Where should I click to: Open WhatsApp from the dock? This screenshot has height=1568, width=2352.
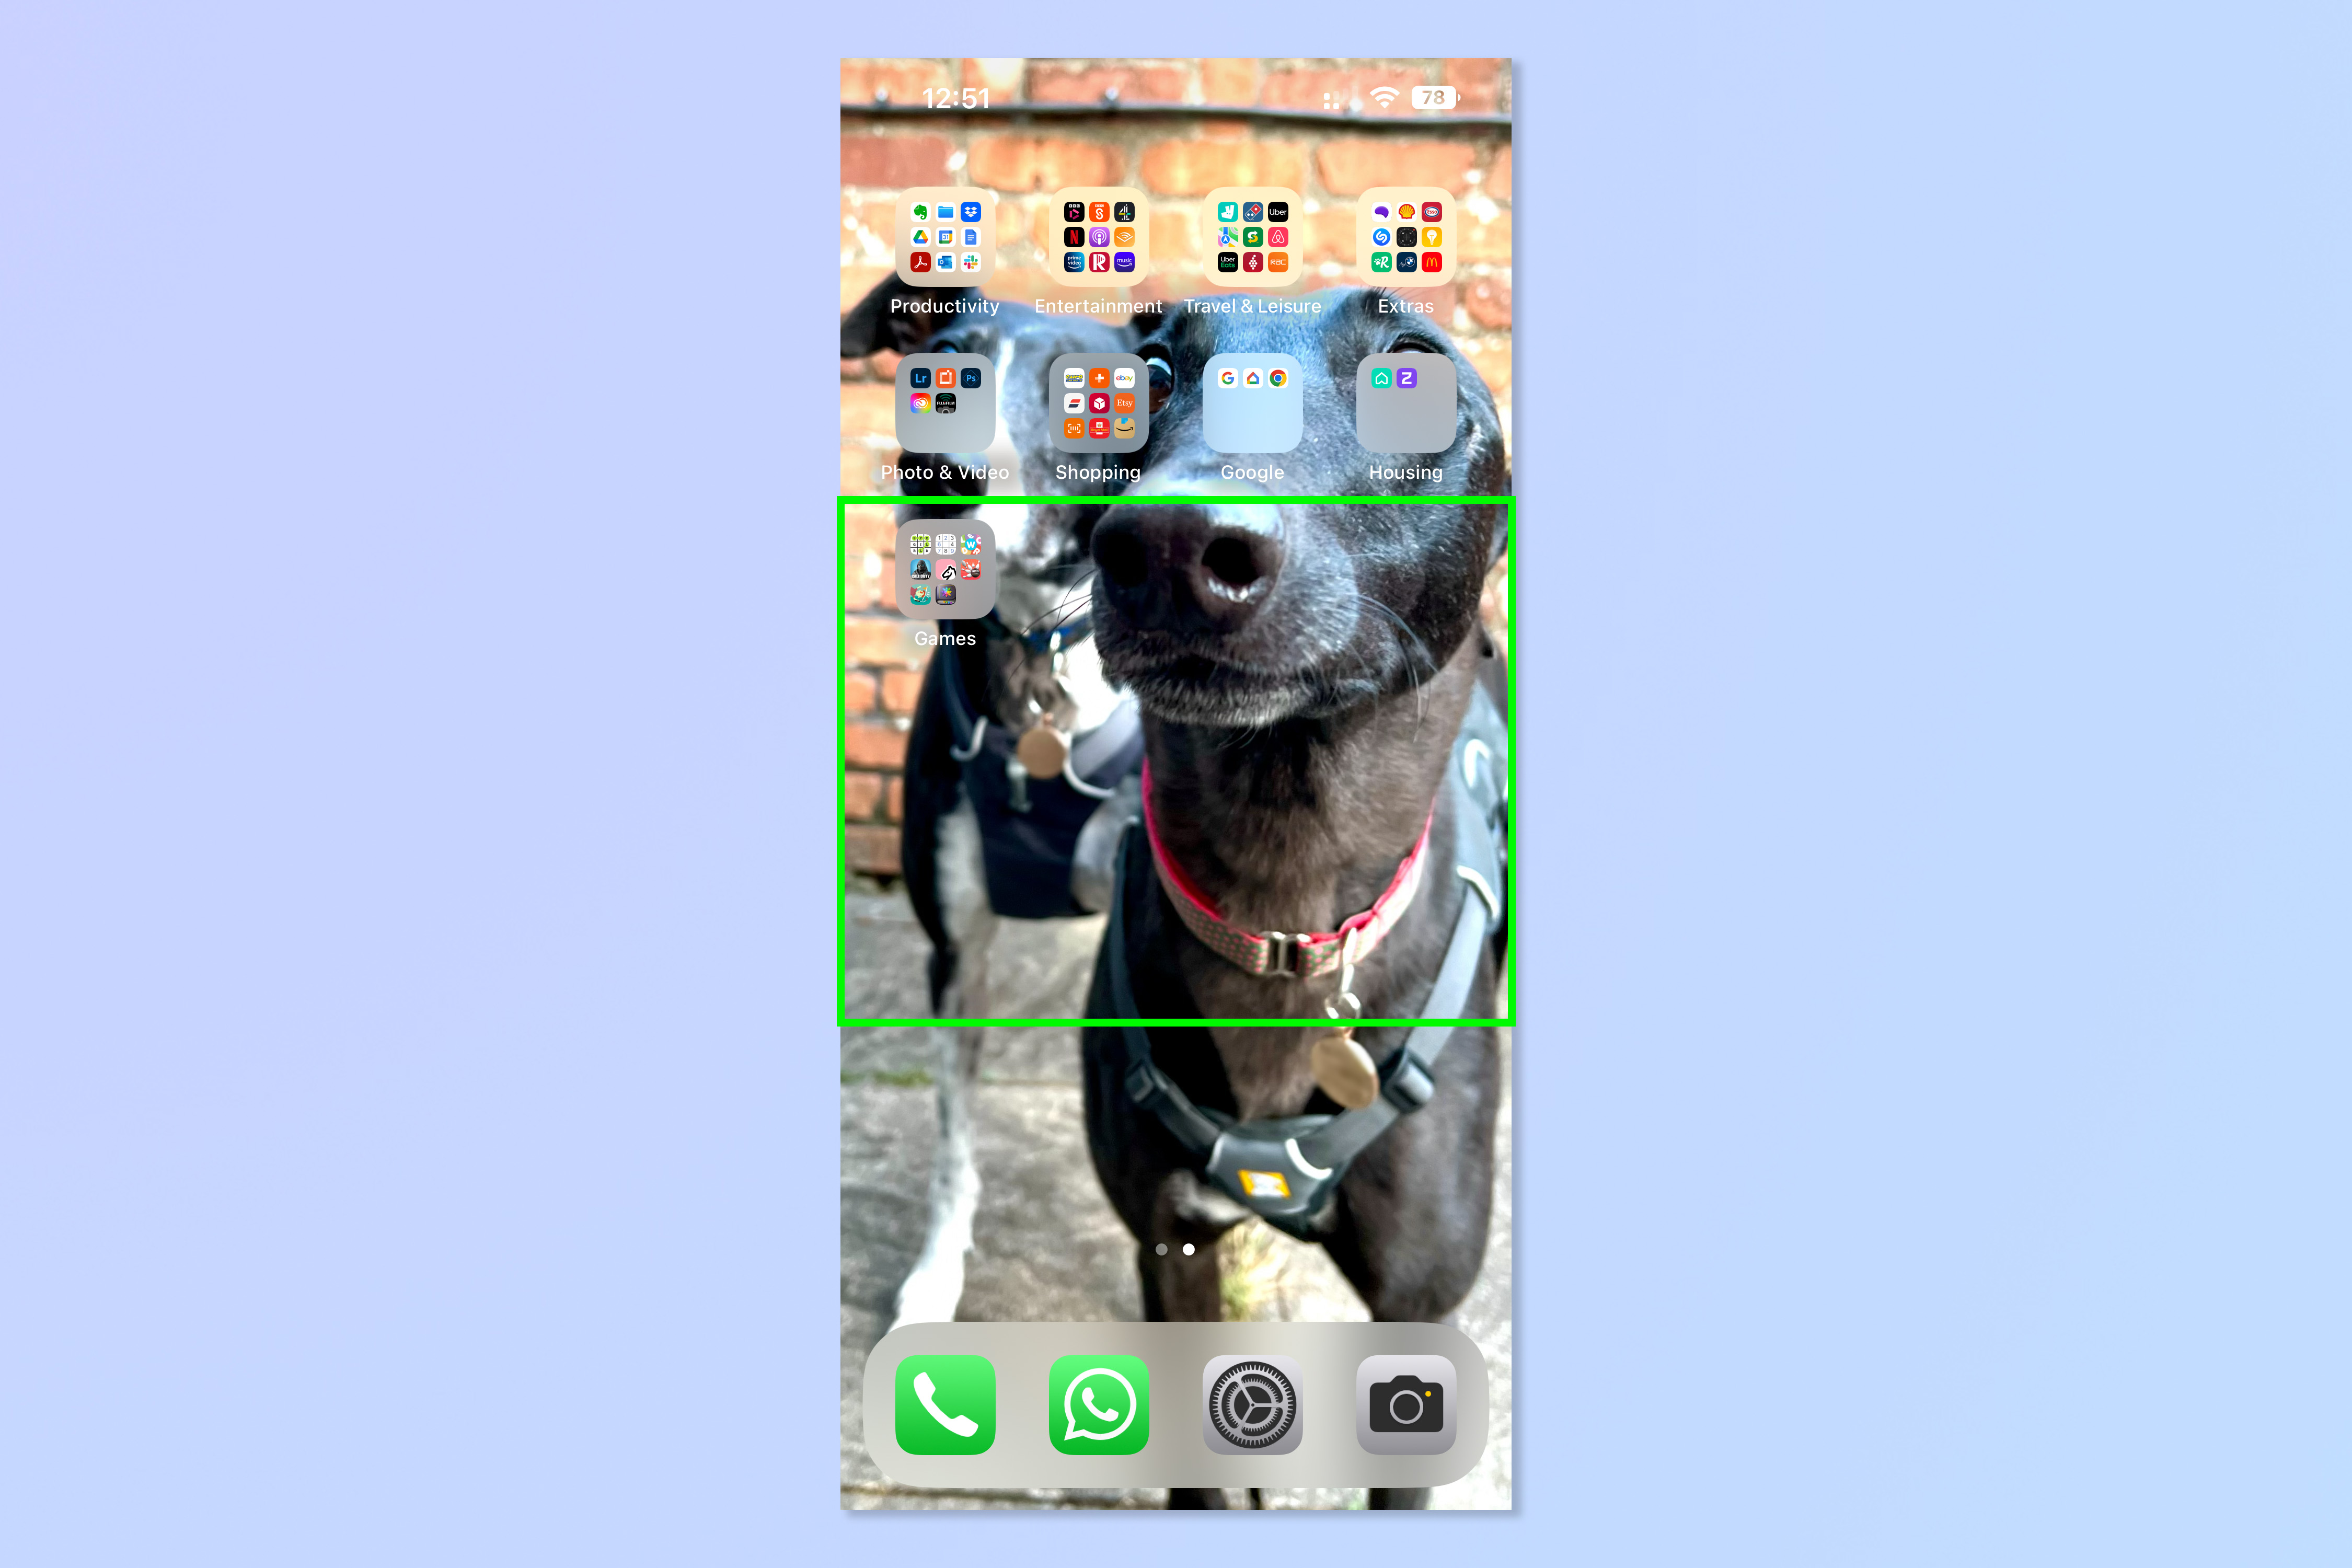[1097, 1400]
